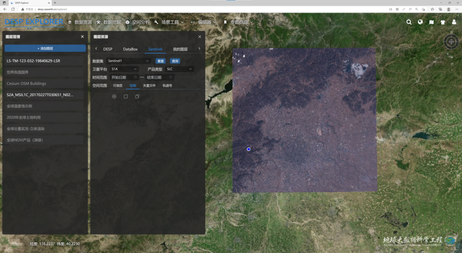This screenshot has height=253, width=462.
Task: Click the globe icon in header
Action: coord(420,22)
